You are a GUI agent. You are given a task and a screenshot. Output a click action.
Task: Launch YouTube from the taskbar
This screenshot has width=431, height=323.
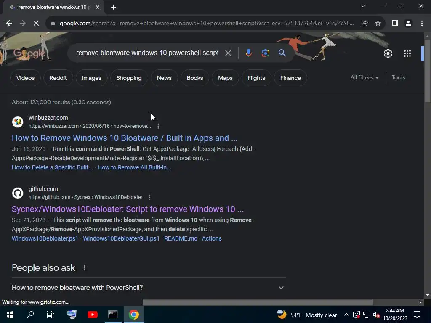click(92, 315)
